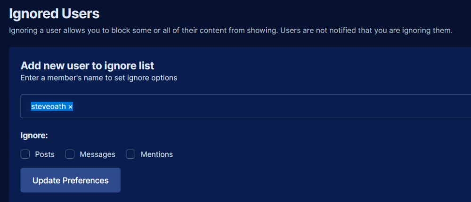The image size is (471, 202).
Task: Click the Mentions checkbox label text
Action: (157, 154)
